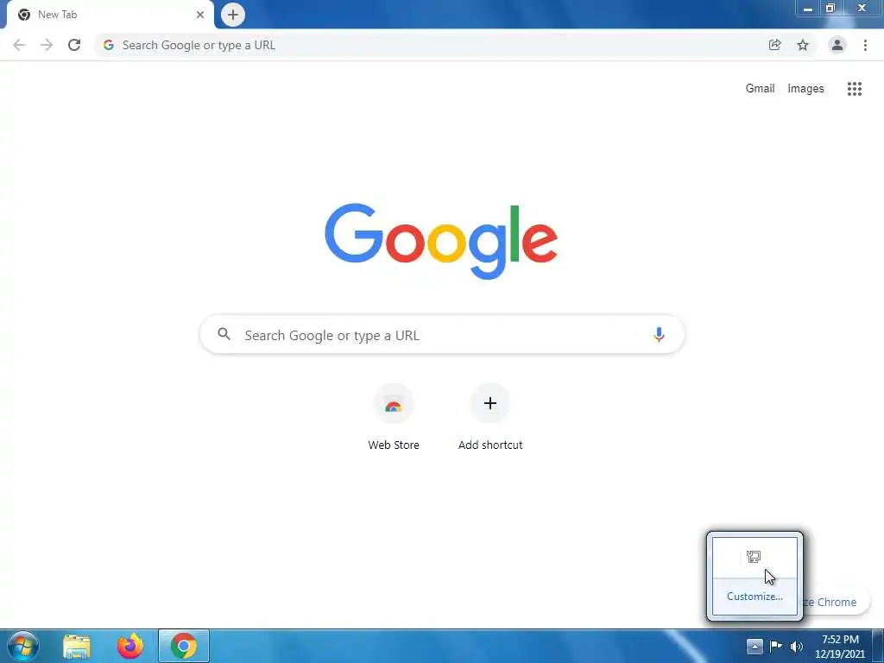Close the New Tab tab
This screenshot has height=663, width=884.
click(200, 15)
